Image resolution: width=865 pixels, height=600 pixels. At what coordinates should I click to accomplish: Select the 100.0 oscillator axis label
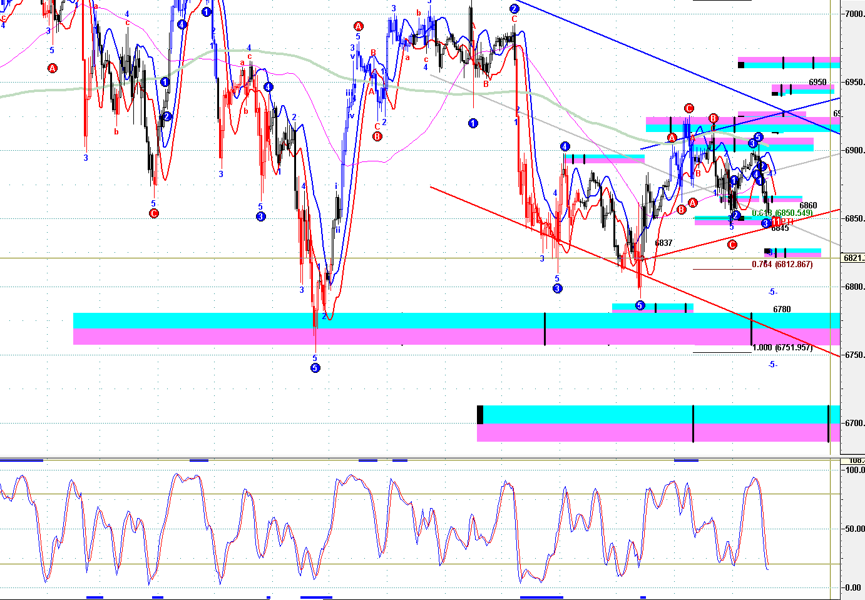[x=854, y=470]
